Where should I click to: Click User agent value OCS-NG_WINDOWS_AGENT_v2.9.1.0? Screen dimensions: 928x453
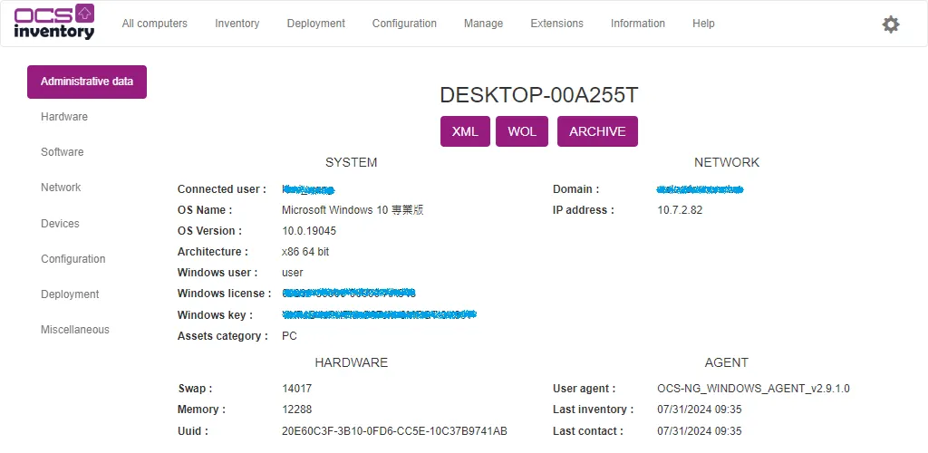pos(753,389)
